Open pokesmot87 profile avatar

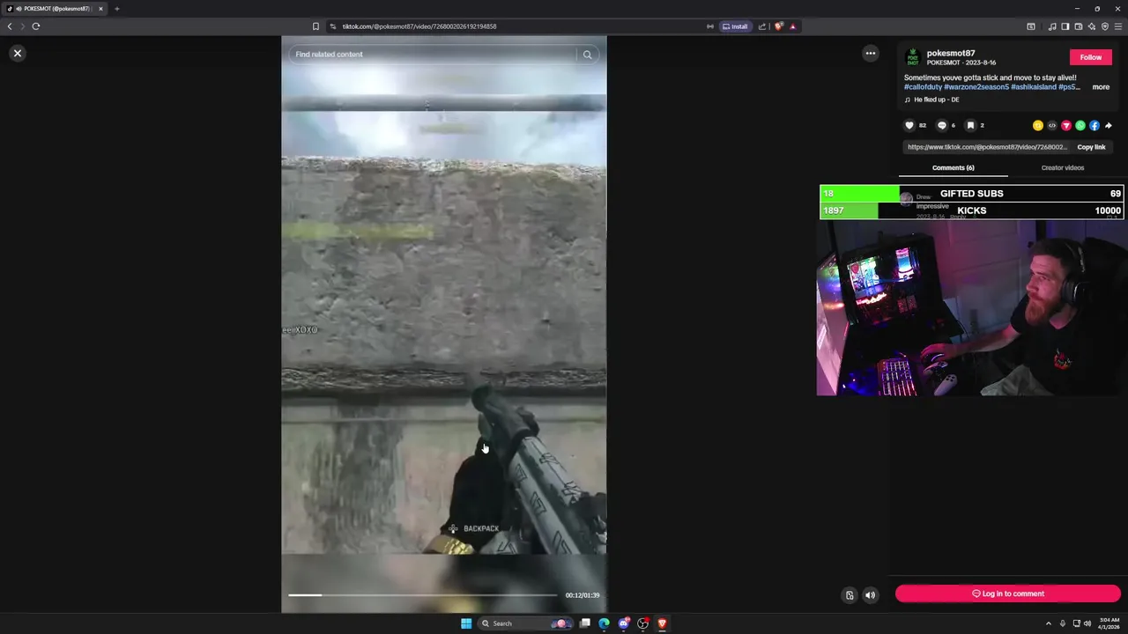pos(912,57)
